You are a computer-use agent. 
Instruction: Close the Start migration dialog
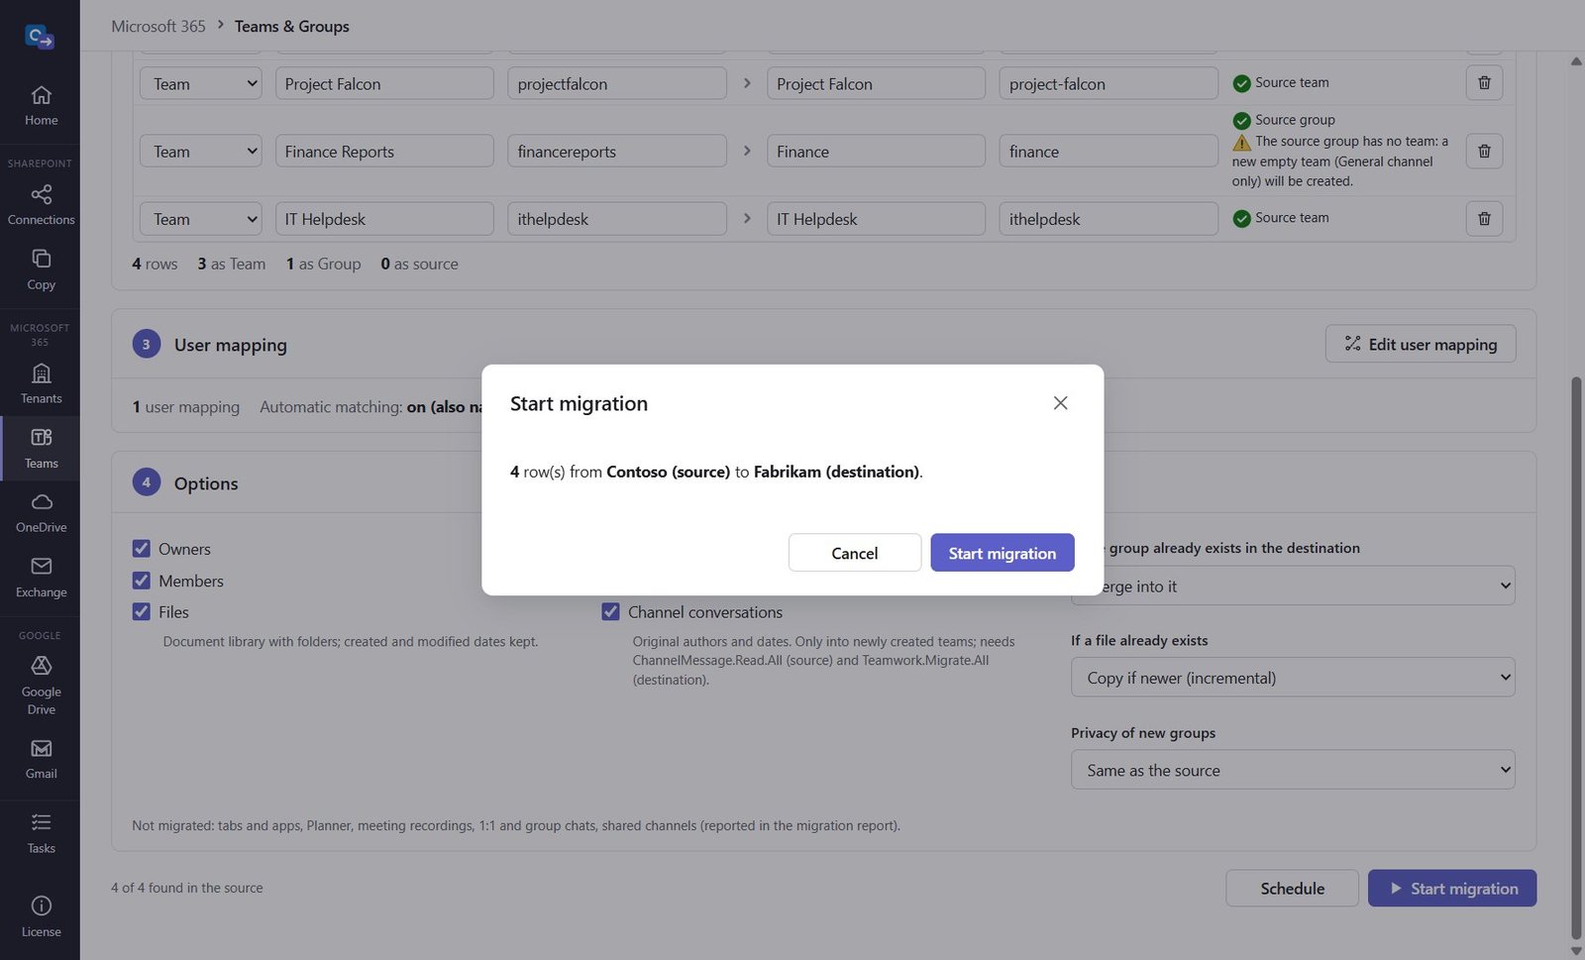point(1060,403)
